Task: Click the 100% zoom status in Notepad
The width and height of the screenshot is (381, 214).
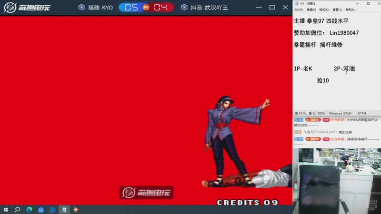Action: click(321, 113)
